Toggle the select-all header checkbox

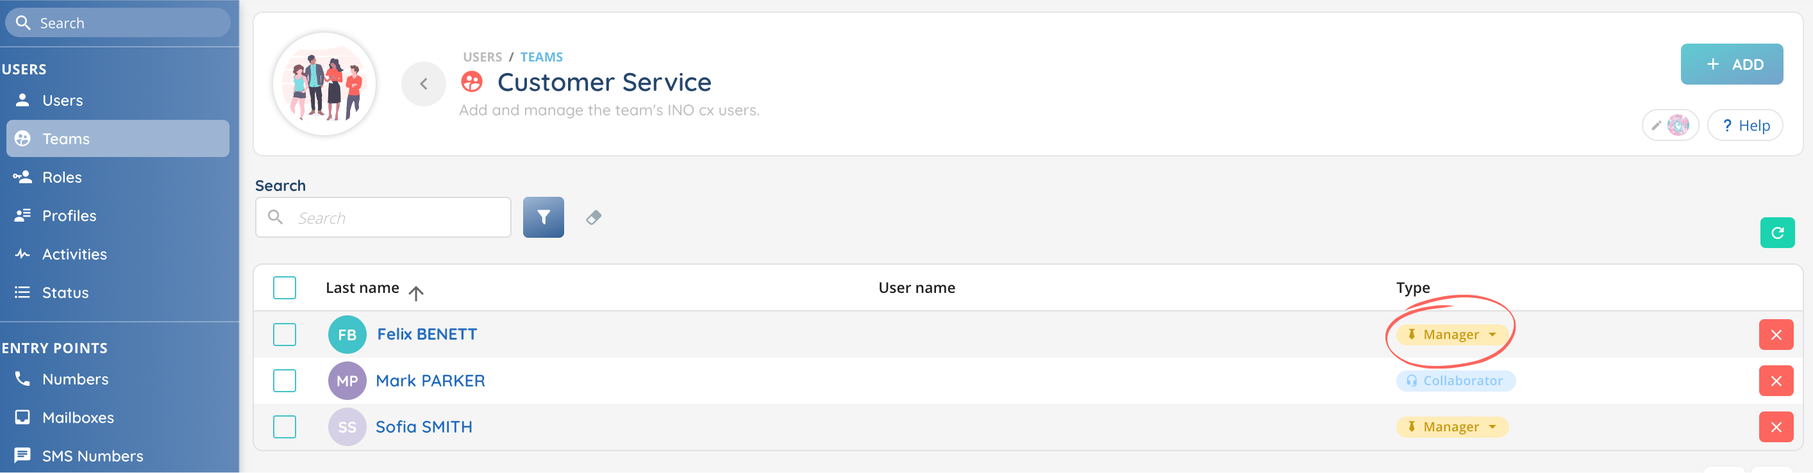285,288
